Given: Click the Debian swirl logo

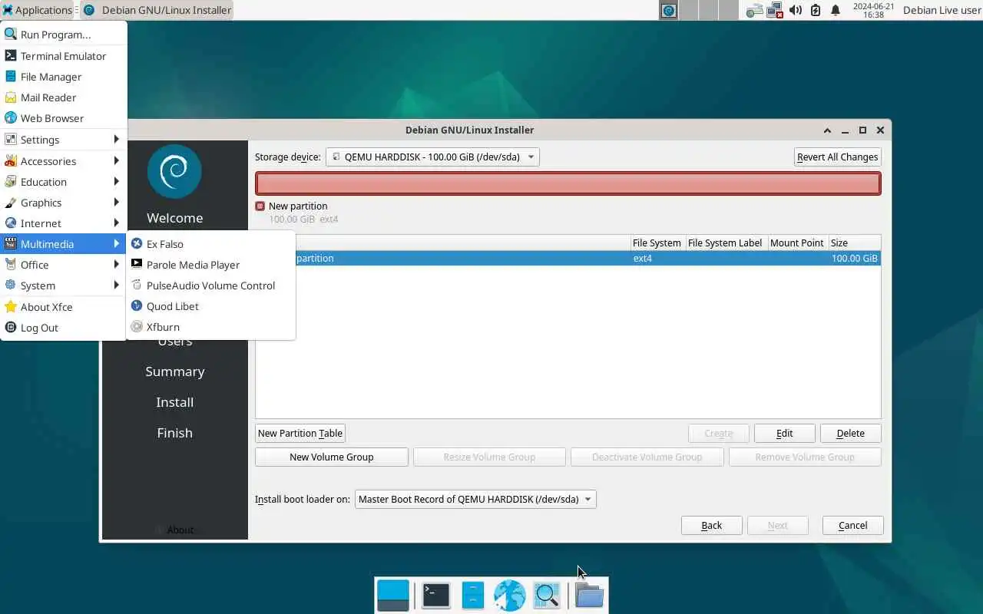Looking at the screenshot, I should (175, 171).
